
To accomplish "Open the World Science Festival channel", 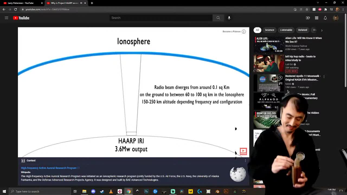I will (x=296, y=46).
